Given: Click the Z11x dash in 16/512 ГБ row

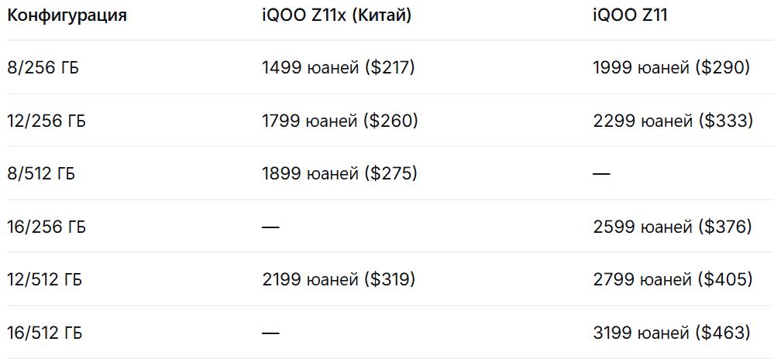Looking at the screenshot, I should [x=270, y=333].
